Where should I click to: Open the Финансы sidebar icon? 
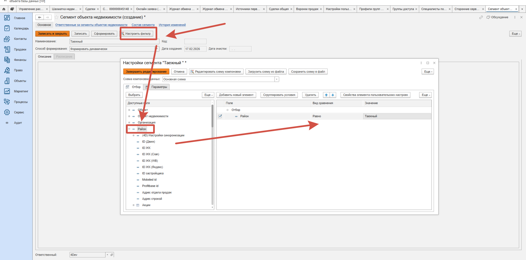point(7,60)
